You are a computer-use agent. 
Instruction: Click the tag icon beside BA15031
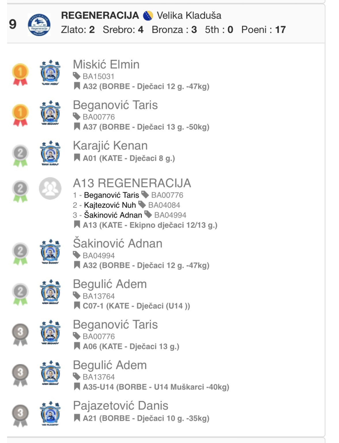pyautogui.click(x=77, y=76)
